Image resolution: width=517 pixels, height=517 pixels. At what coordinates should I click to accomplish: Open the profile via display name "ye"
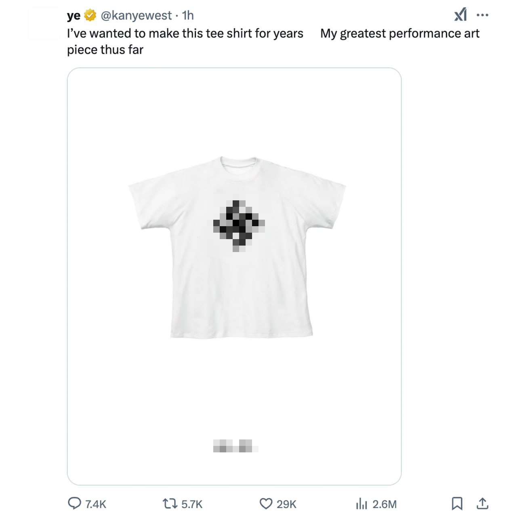[x=74, y=16]
